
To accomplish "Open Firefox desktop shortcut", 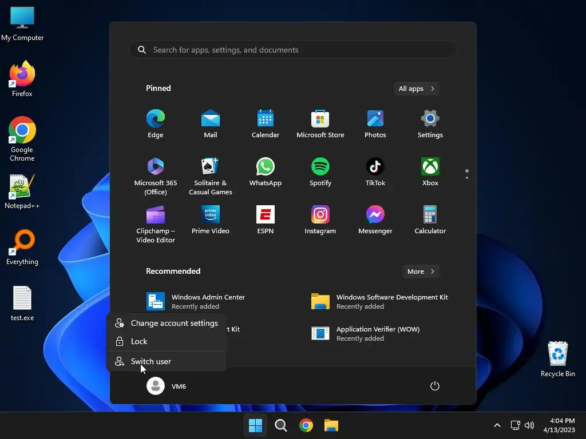I will click(x=22, y=79).
